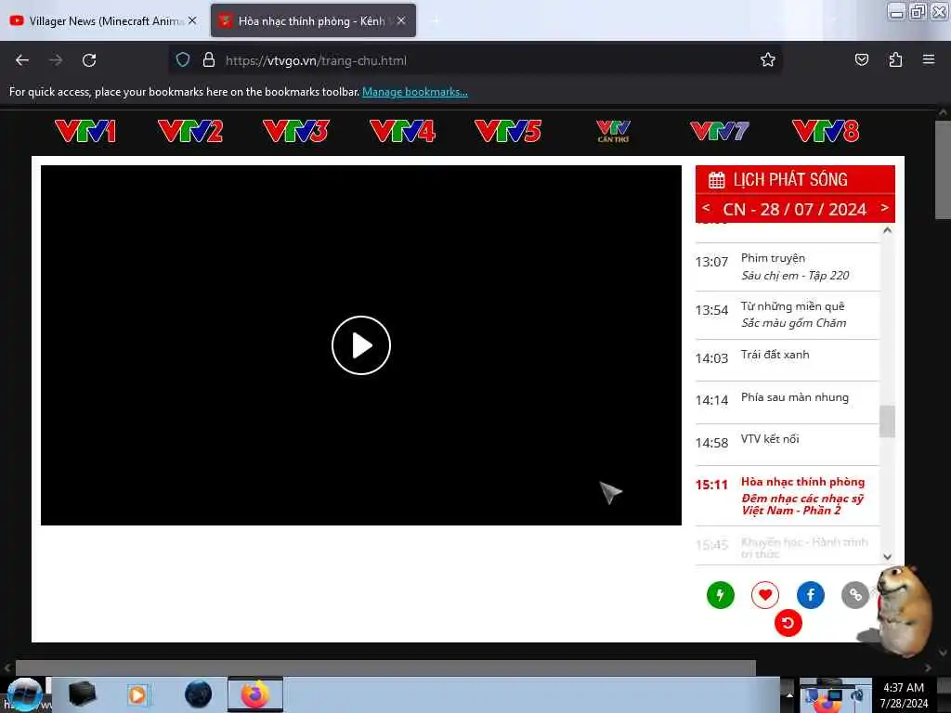951x713 pixels.
Task: Bookmark this page with the star
Action: click(768, 59)
